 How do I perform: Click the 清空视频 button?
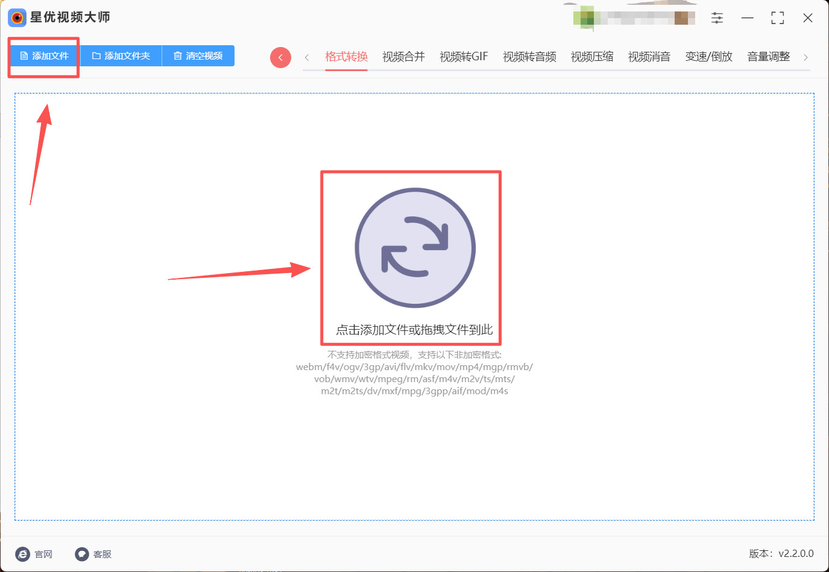pos(198,55)
